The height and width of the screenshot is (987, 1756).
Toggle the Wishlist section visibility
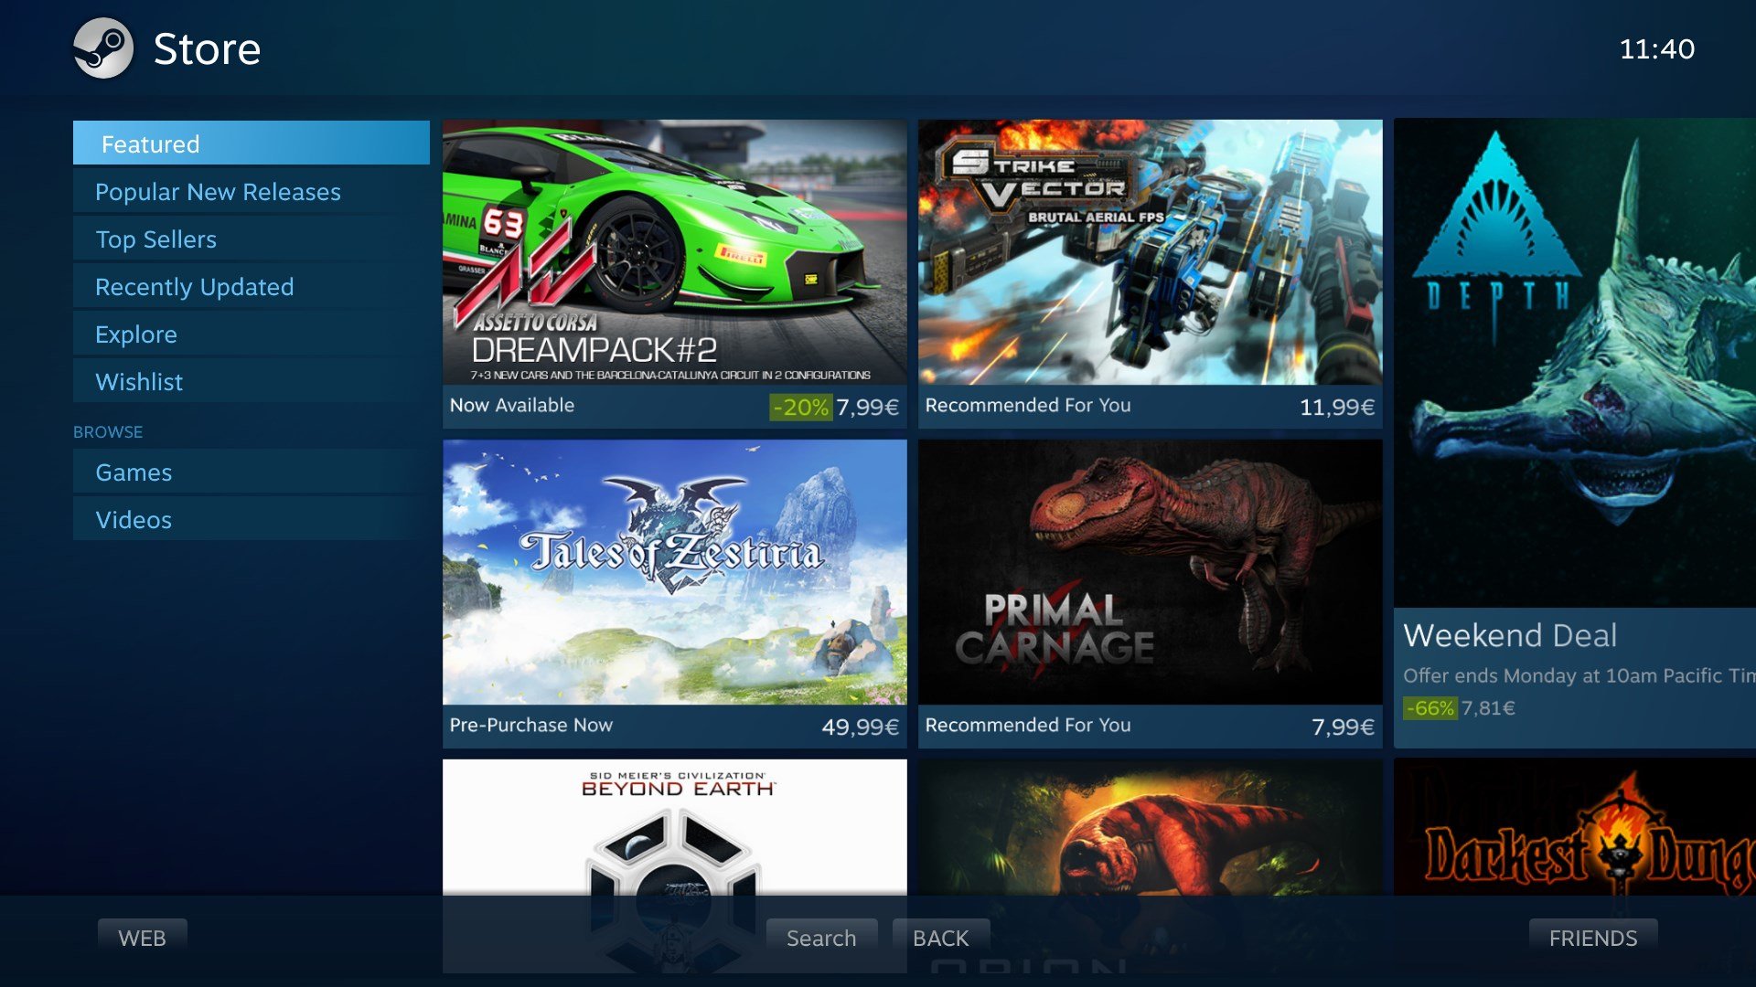coord(139,381)
